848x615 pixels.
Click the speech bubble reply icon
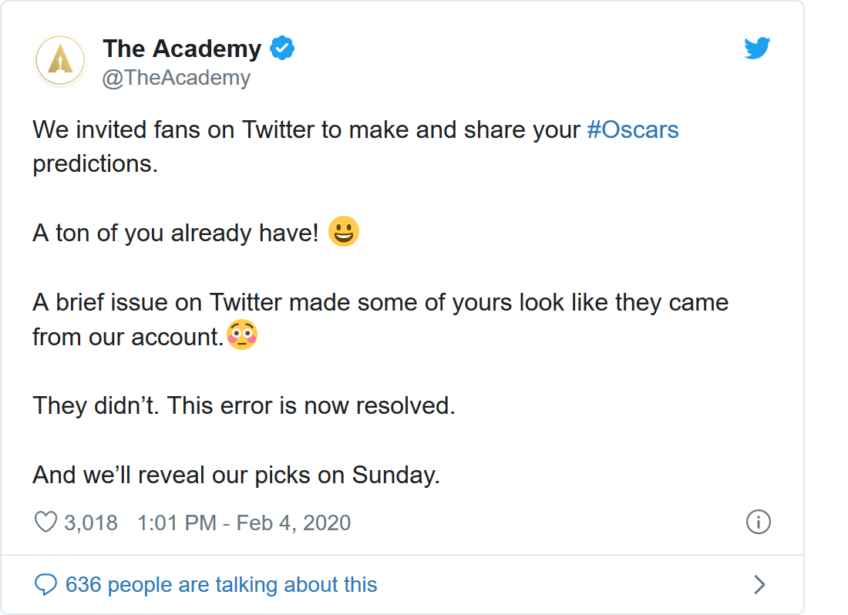[45, 585]
